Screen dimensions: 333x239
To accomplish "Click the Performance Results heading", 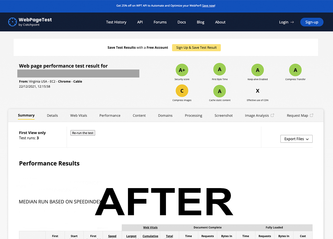I will [49, 163].
